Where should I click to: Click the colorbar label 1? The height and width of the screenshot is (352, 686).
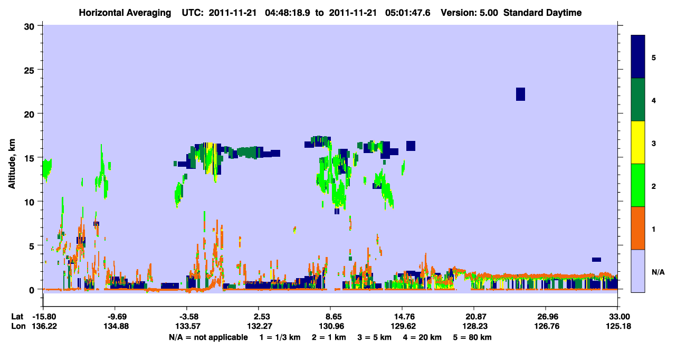pyautogui.click(x=654, y=229)
